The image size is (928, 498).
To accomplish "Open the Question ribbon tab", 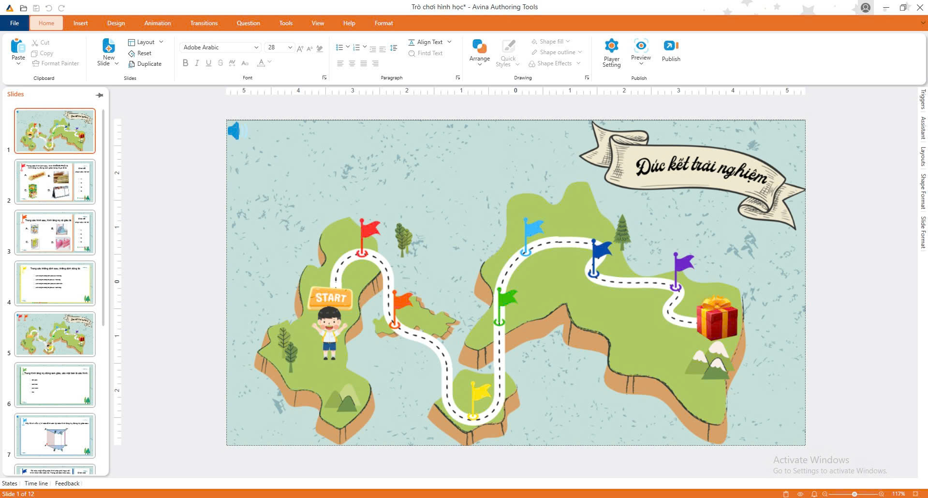I will tap(248, 23).
